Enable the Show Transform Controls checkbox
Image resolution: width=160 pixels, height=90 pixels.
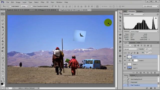click(x=32, y=6)
